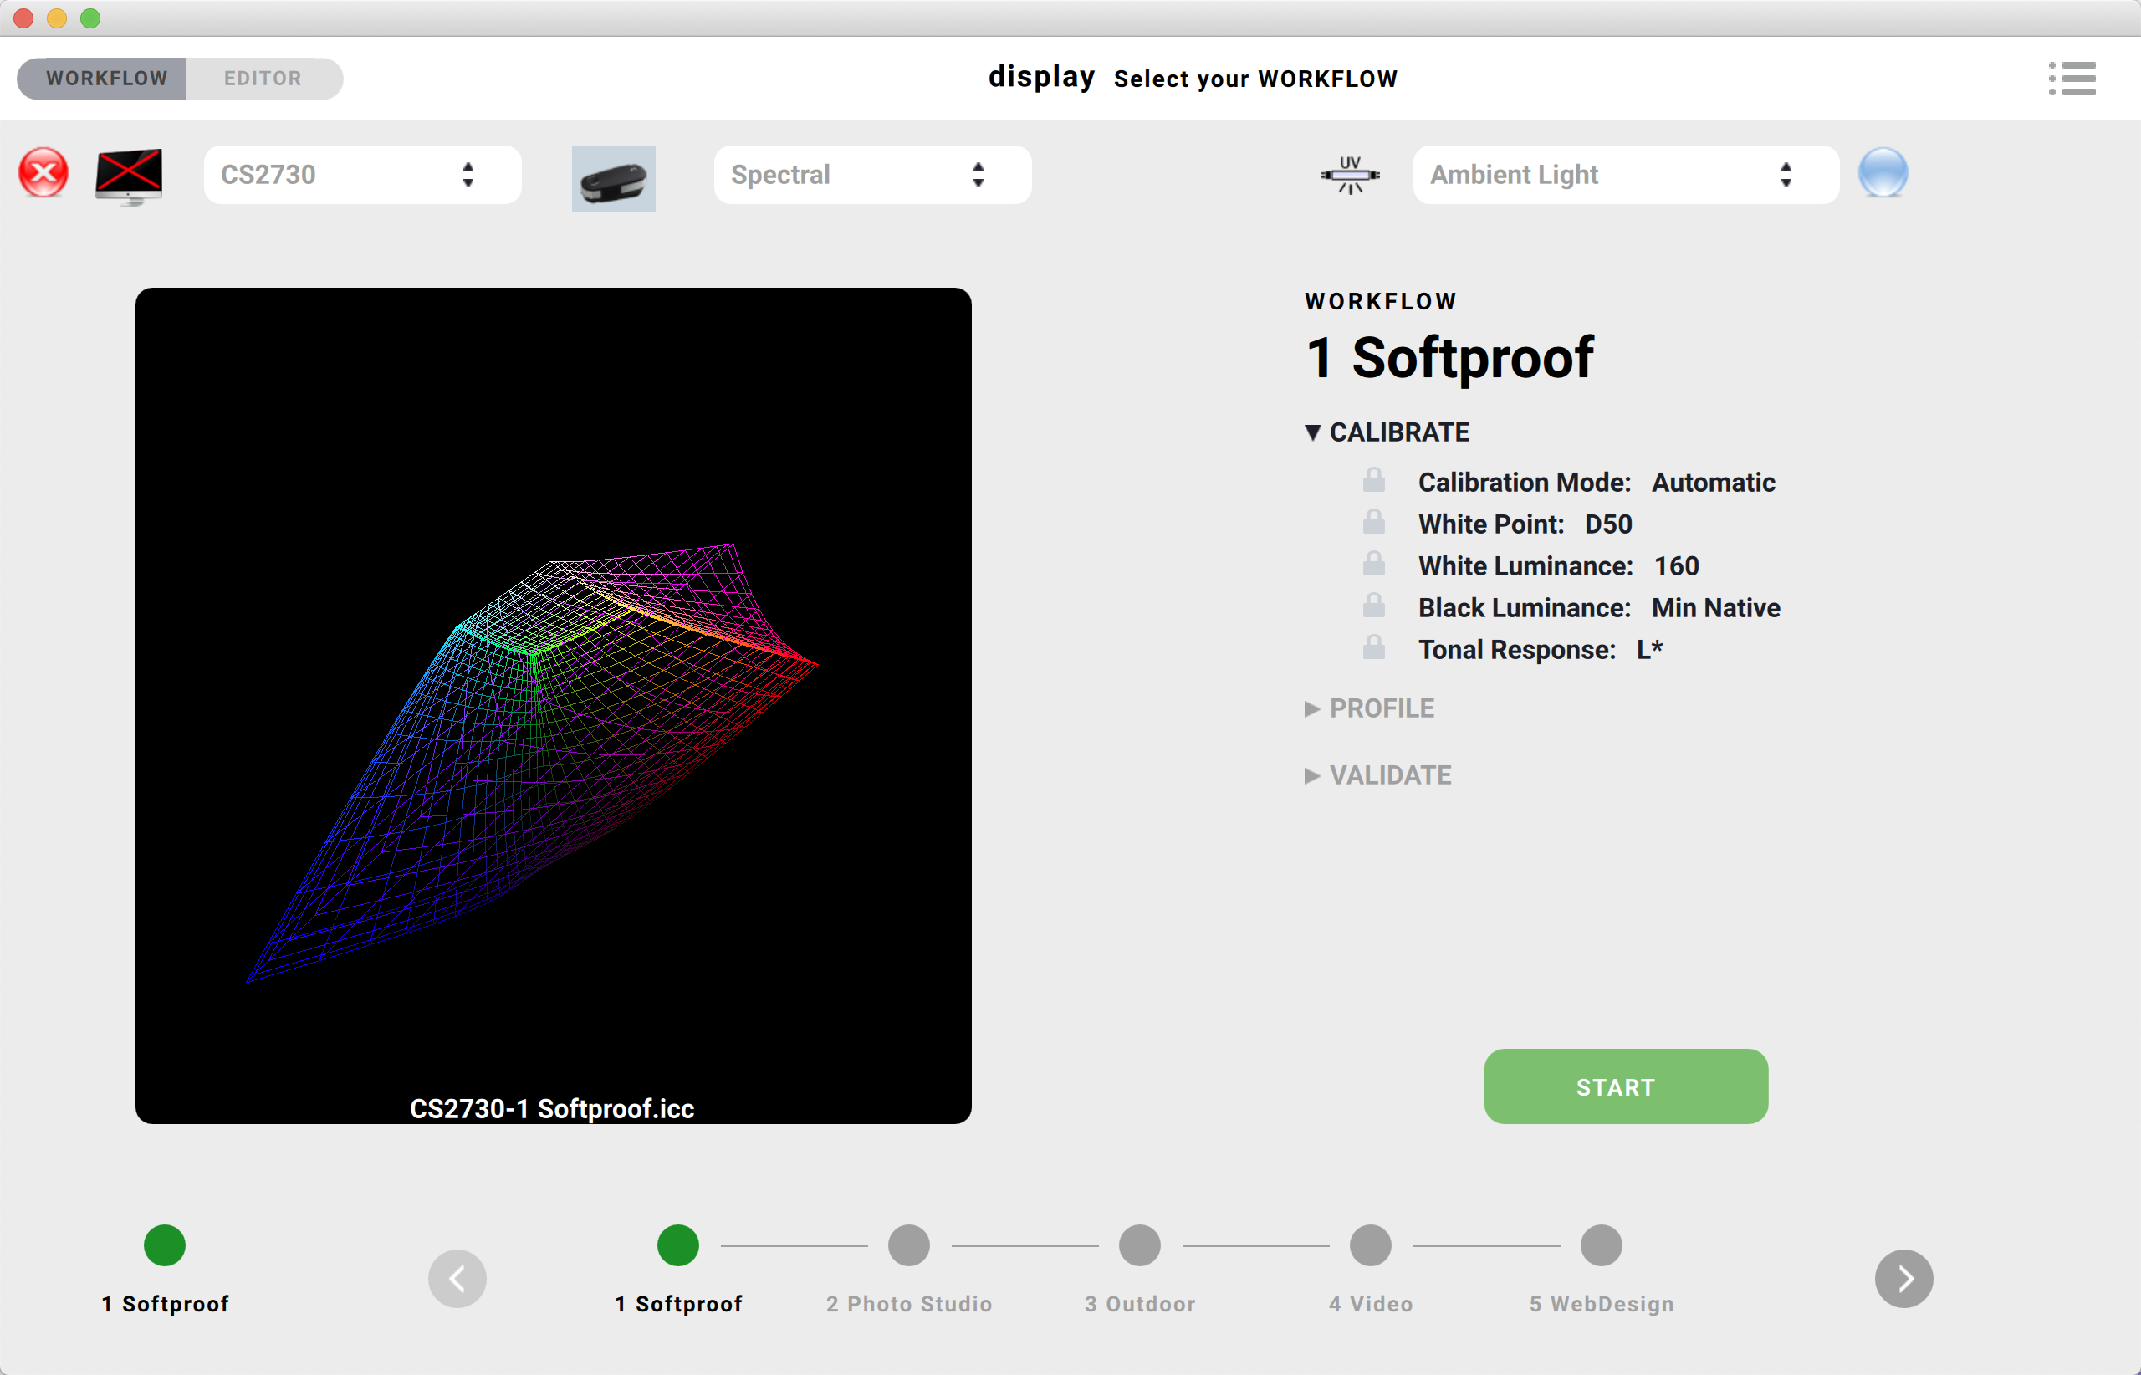Click the red X error status icon
Screen dimensions: 2141x1375
[x=43, y=173]
